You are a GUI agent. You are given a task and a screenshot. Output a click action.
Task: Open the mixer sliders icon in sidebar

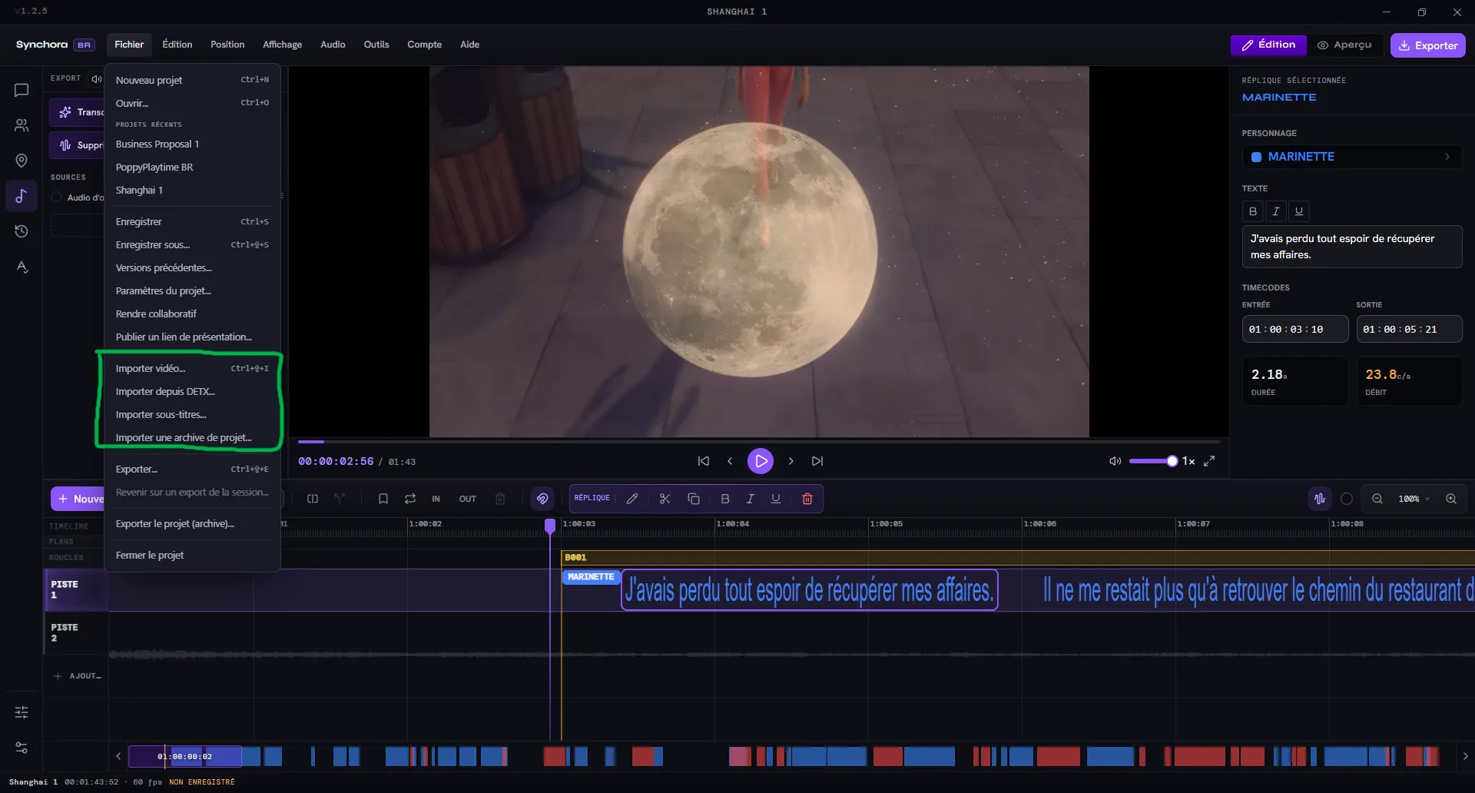(22, 712)
